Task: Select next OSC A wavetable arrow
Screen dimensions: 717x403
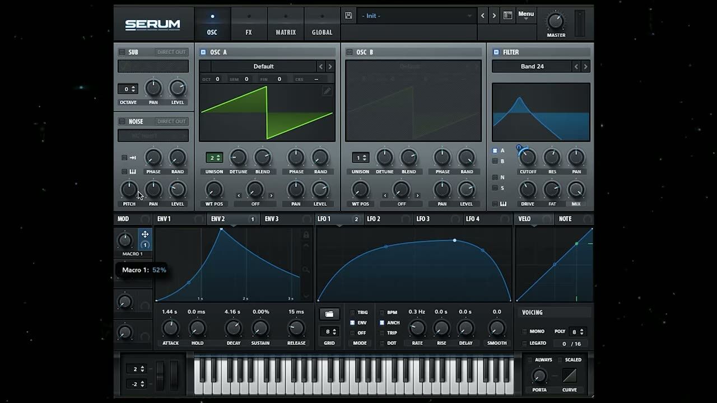Action: [x=330, y=67]
